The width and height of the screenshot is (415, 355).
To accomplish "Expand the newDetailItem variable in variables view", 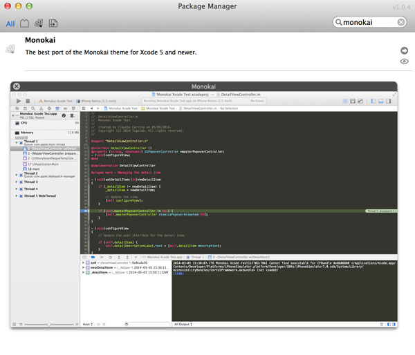I will tap(83, 267).
